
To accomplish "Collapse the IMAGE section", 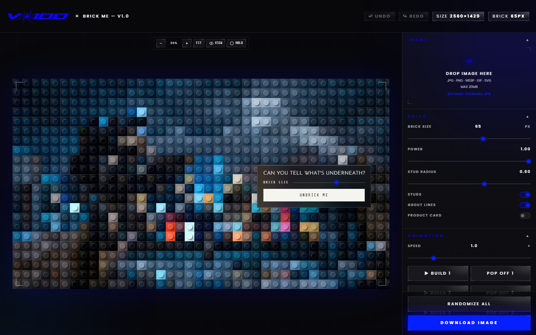I will (528, 40).
